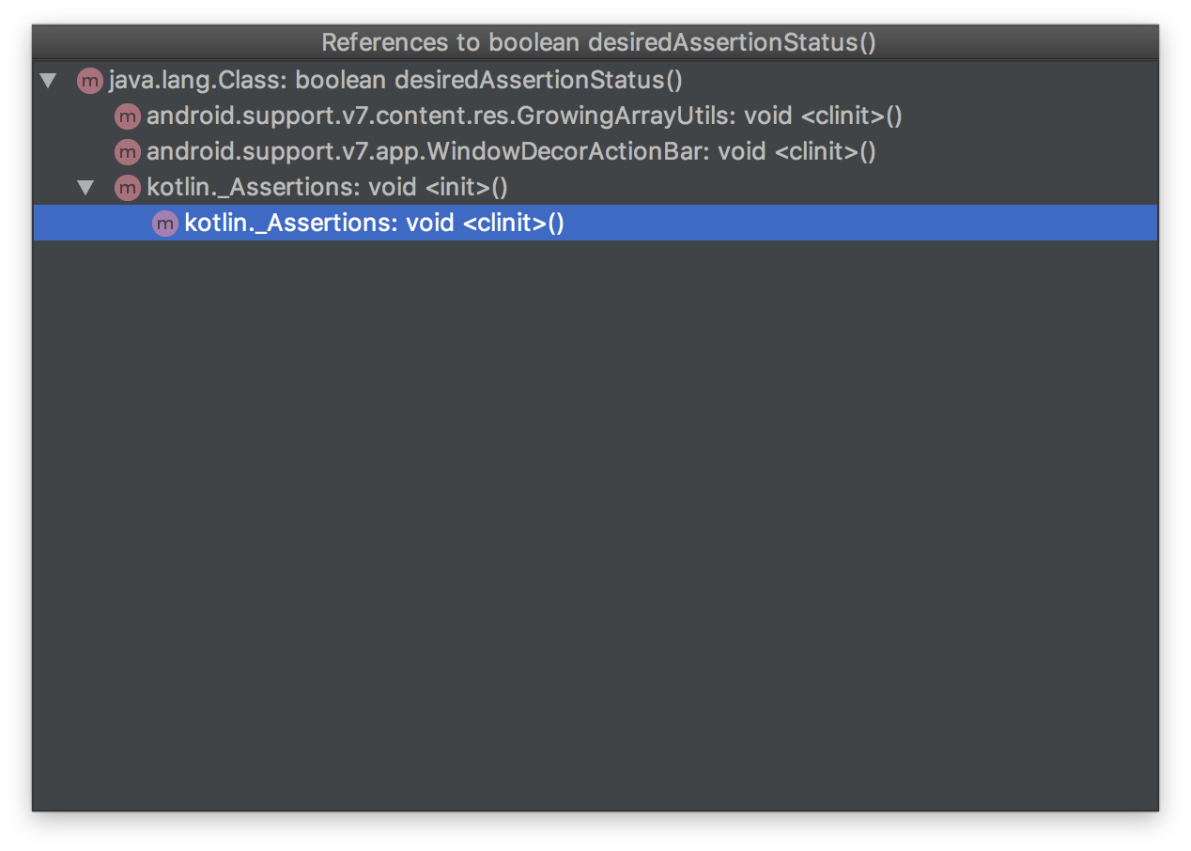1191x851 pixels.
Task: Click the method icon next to WindowDecorActionBar
Action: pos(127,151)
